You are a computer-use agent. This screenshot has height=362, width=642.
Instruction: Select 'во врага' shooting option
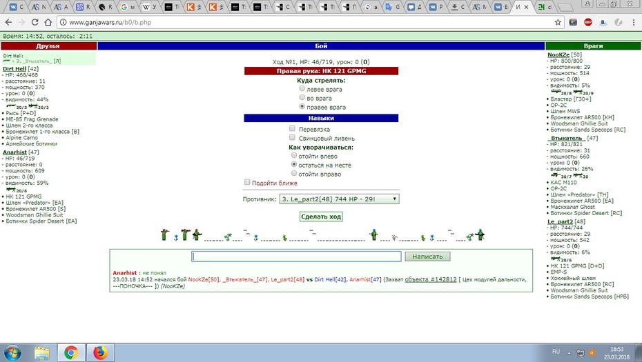(x=302, y=97)
